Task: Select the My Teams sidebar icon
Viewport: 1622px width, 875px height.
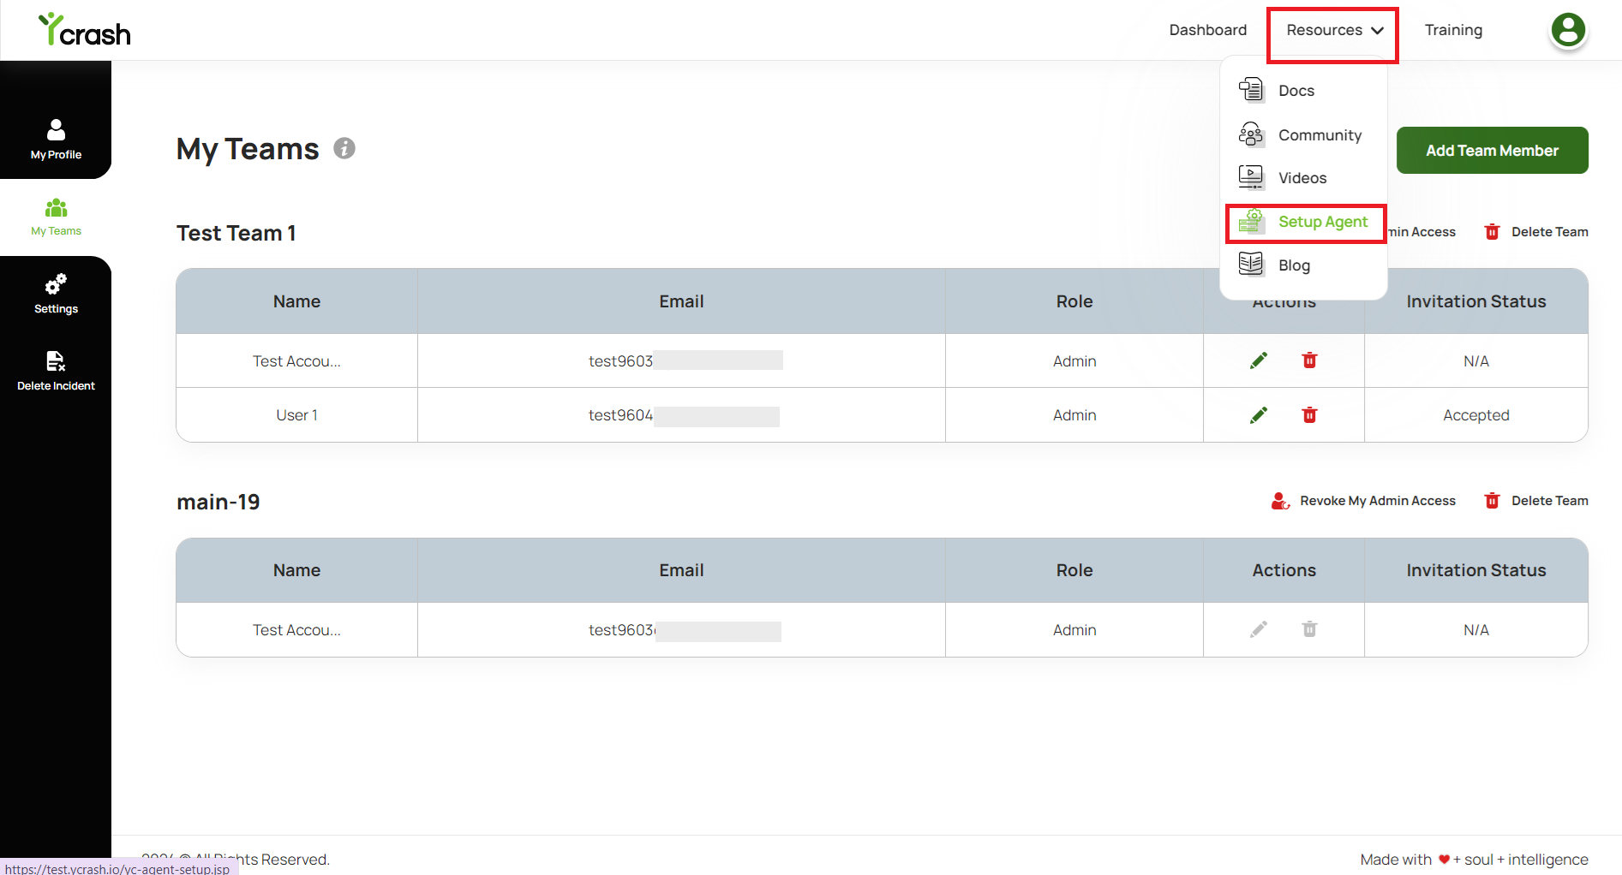Action: 56,208
